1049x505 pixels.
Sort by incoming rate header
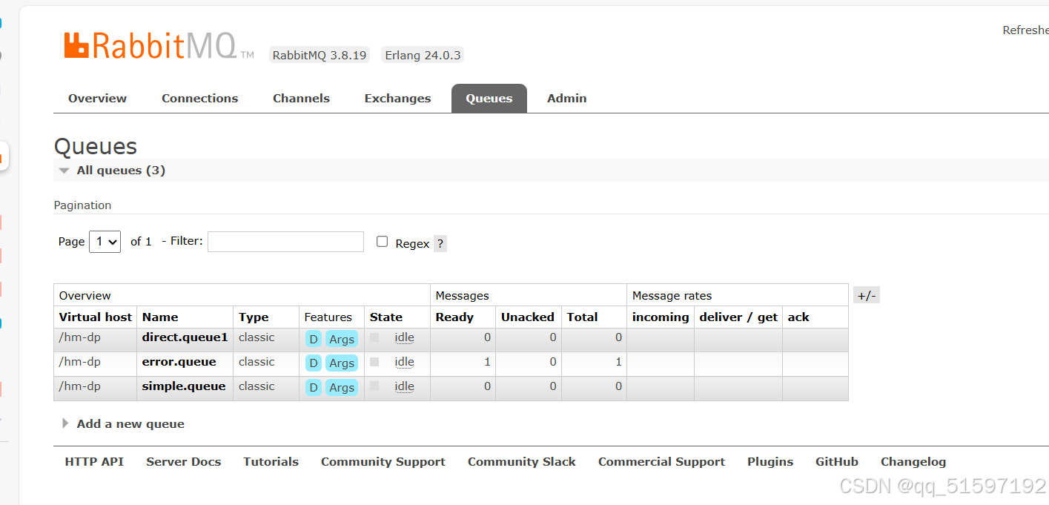point(661,317)
